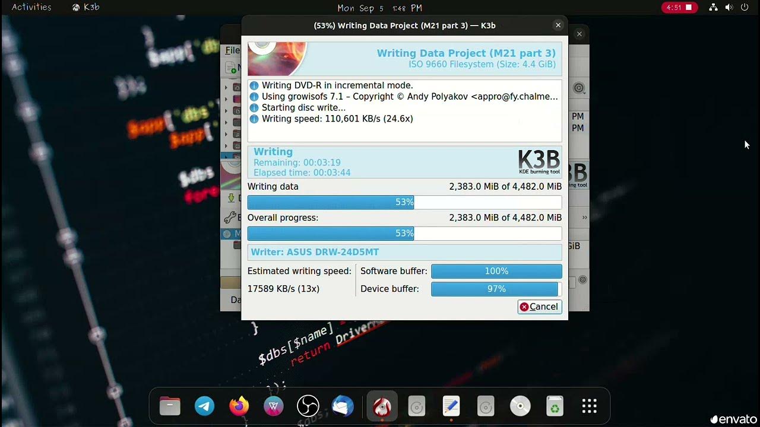Screen dimensions: 760x427
Task: Show Applications grid in dock
Action: (589, 406)
